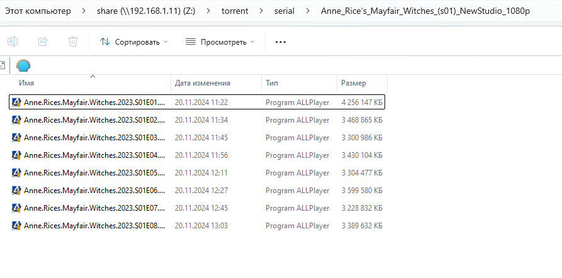
Task: Click the Delete trash bin icon
Action: (73, 42)
